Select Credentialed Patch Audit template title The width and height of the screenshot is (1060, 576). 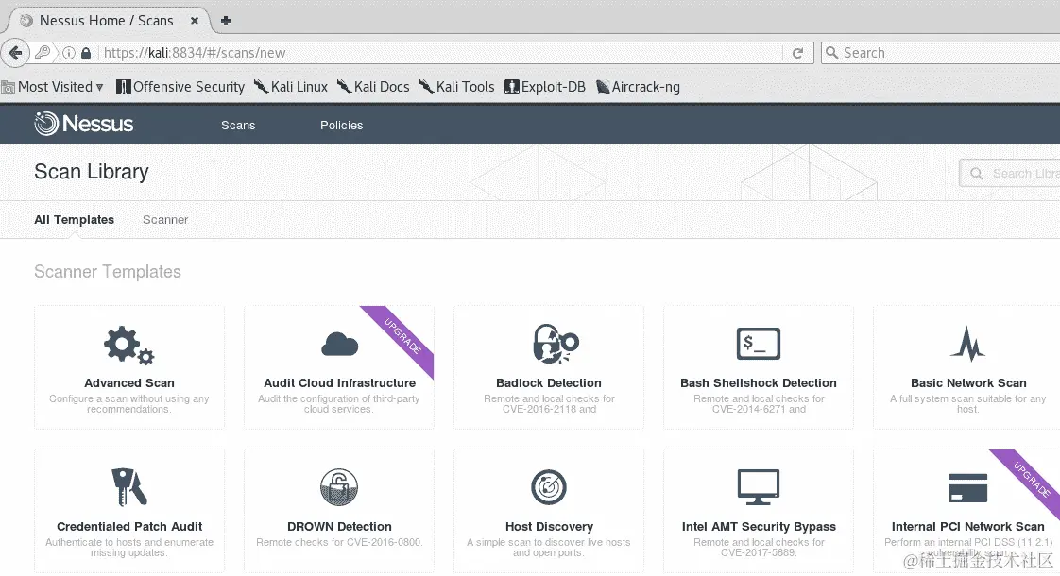(129, 526)
